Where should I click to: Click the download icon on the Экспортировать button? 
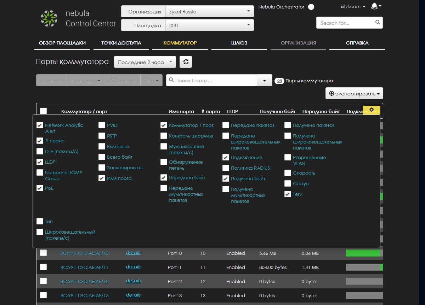331,94
